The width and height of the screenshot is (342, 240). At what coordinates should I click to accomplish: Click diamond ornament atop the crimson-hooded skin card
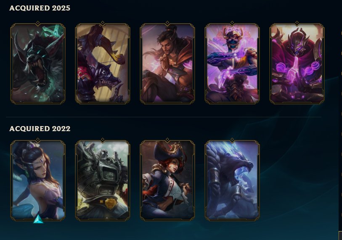coord(297,23)
